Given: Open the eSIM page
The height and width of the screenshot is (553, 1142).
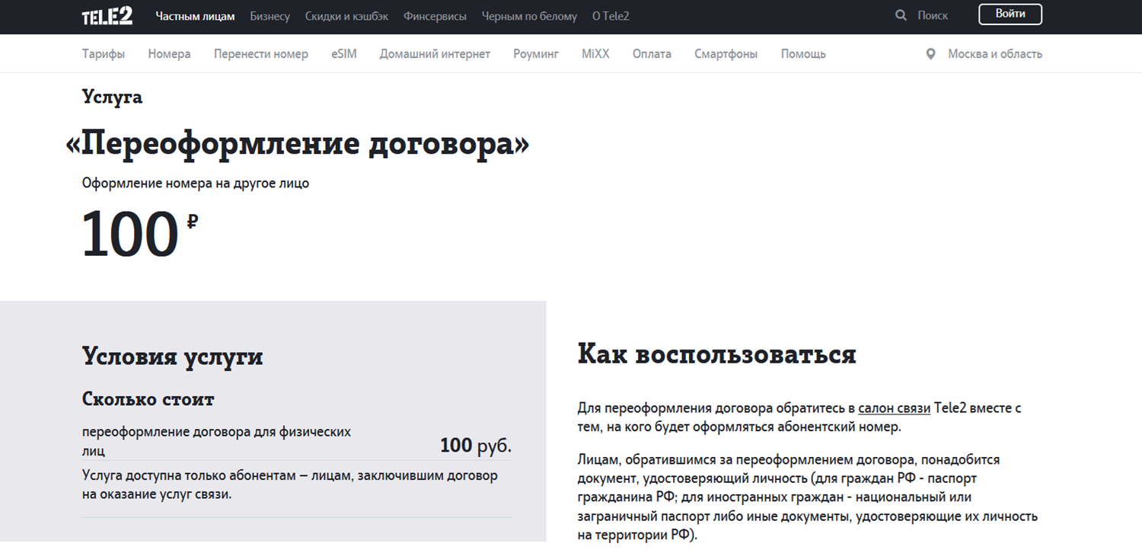Looking at the screenshot, I should (x=344, y=54).
